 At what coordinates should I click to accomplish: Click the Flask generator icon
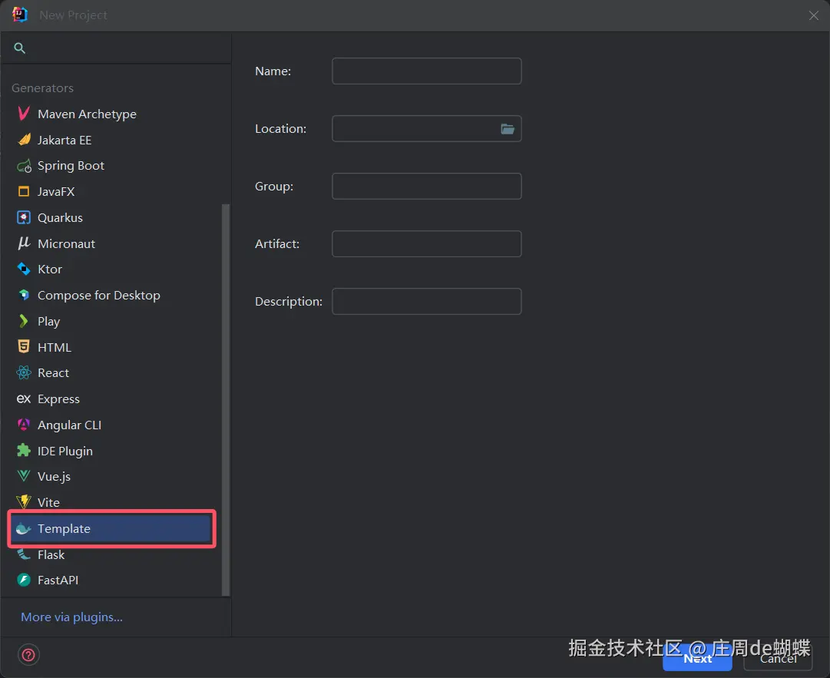click(24, 554)
